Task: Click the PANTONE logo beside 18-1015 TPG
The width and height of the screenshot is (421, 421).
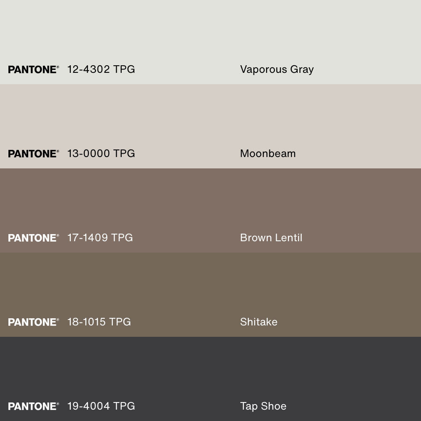Action: [33, 322]
